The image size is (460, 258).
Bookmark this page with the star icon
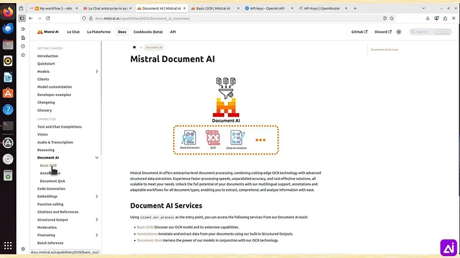coord(392,18)
